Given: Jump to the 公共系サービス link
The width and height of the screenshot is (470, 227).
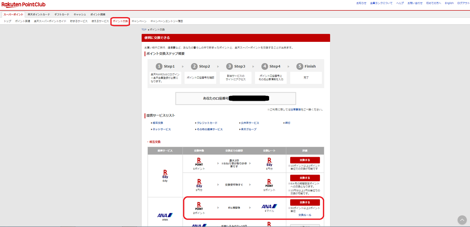Looking at the screenshot, I should tap(250, 123).
